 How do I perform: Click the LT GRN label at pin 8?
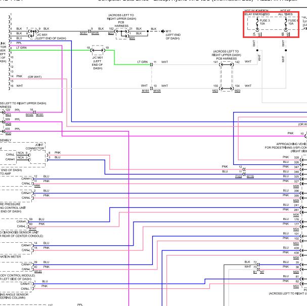[21, 48]
